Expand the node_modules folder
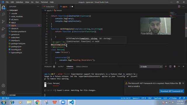187x105 pixels. (x=17, y=16)
